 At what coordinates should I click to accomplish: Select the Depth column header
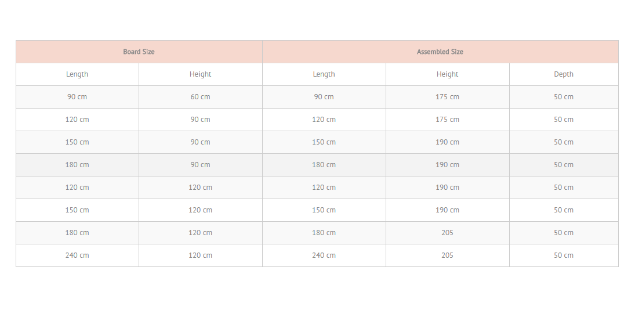pos(564,74)
